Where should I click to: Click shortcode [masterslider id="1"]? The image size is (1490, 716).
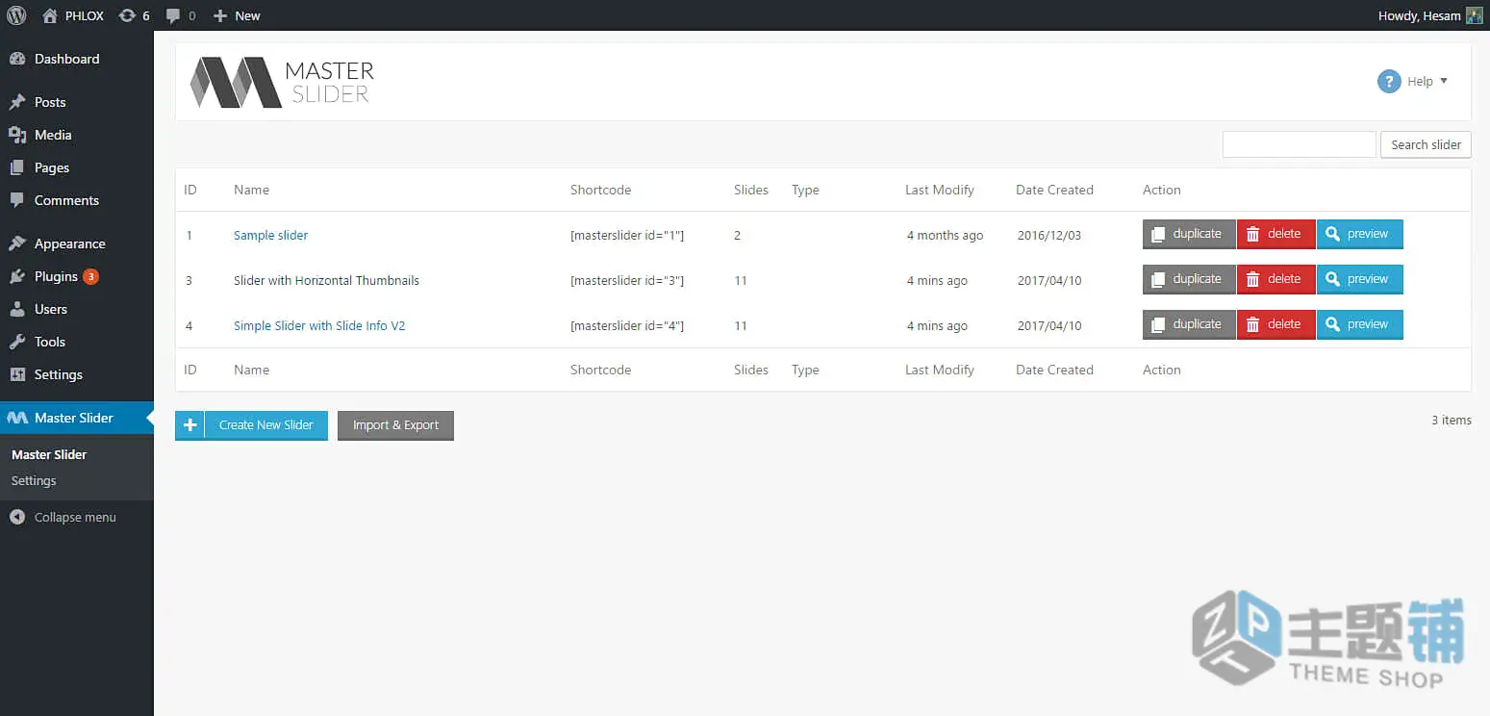point(627,235)
